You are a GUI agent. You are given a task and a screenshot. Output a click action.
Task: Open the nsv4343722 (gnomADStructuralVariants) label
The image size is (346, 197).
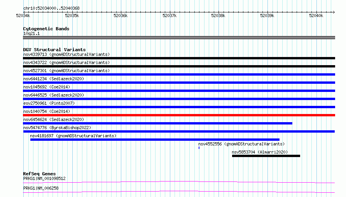pos(66,62)
